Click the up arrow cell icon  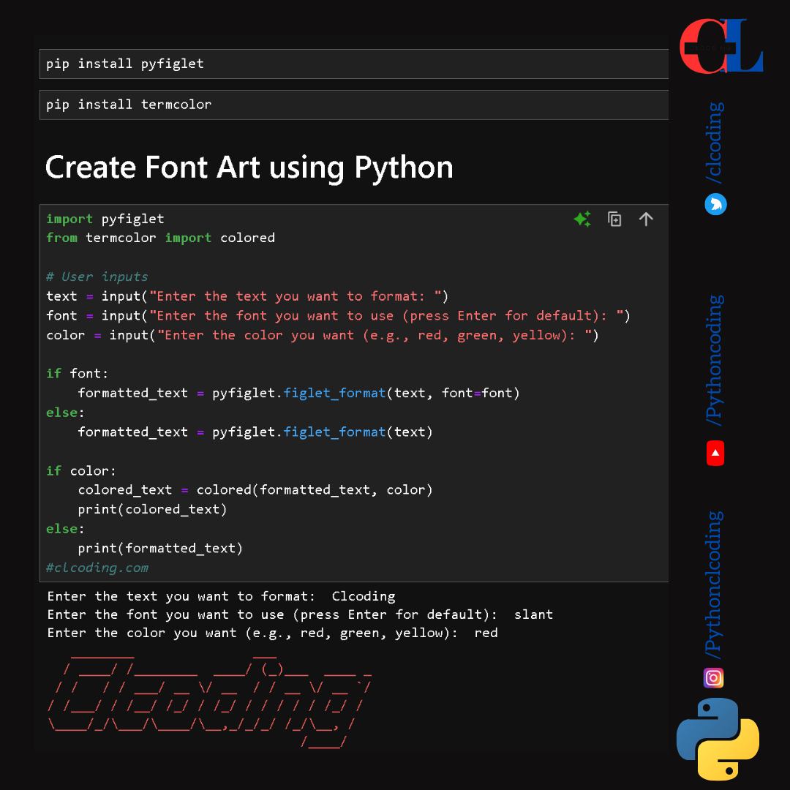[646, 219]
